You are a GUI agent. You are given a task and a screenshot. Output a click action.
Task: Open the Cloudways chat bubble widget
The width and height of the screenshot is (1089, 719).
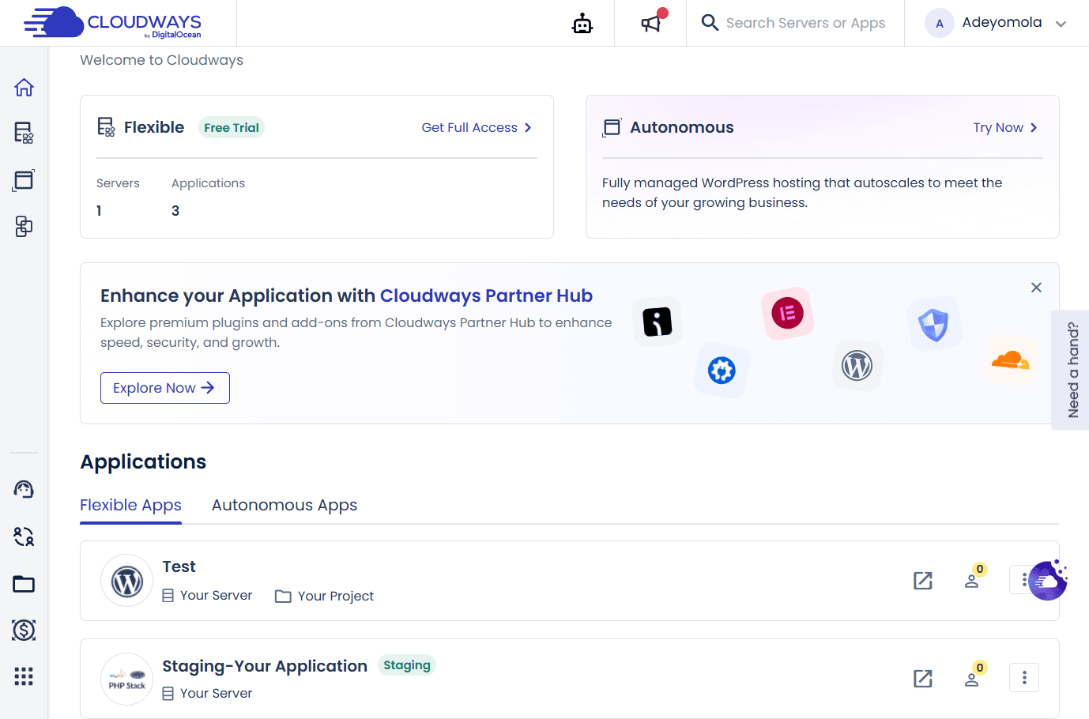click(1048, 581)
